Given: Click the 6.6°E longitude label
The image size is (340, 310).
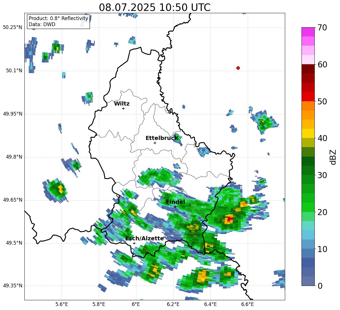Looking at the screenshot, I should pos(248,304).
